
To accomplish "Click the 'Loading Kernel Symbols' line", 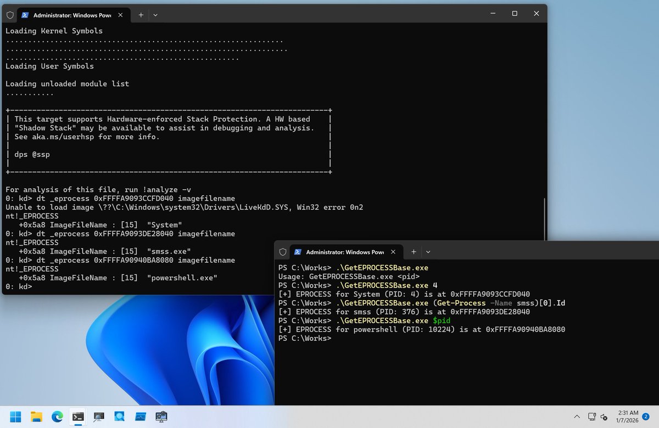I will tap(54, 31).
